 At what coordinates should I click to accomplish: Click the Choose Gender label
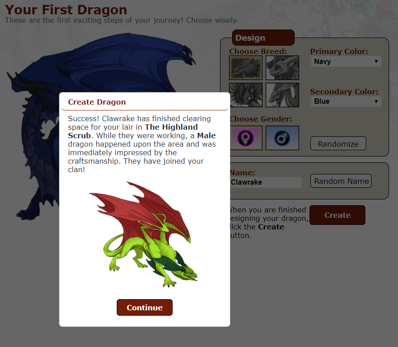261,119
